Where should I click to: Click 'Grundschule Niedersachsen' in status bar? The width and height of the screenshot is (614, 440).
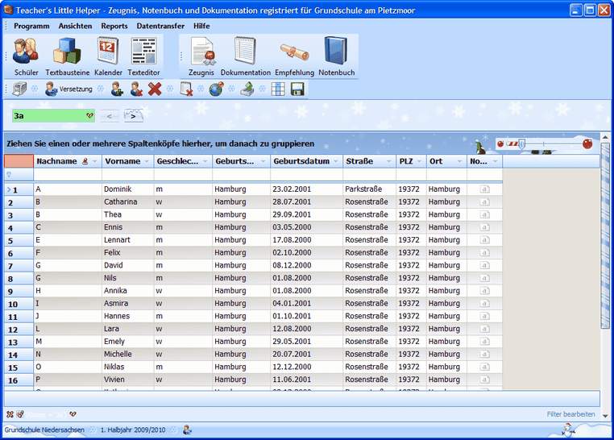pos(44,430)
